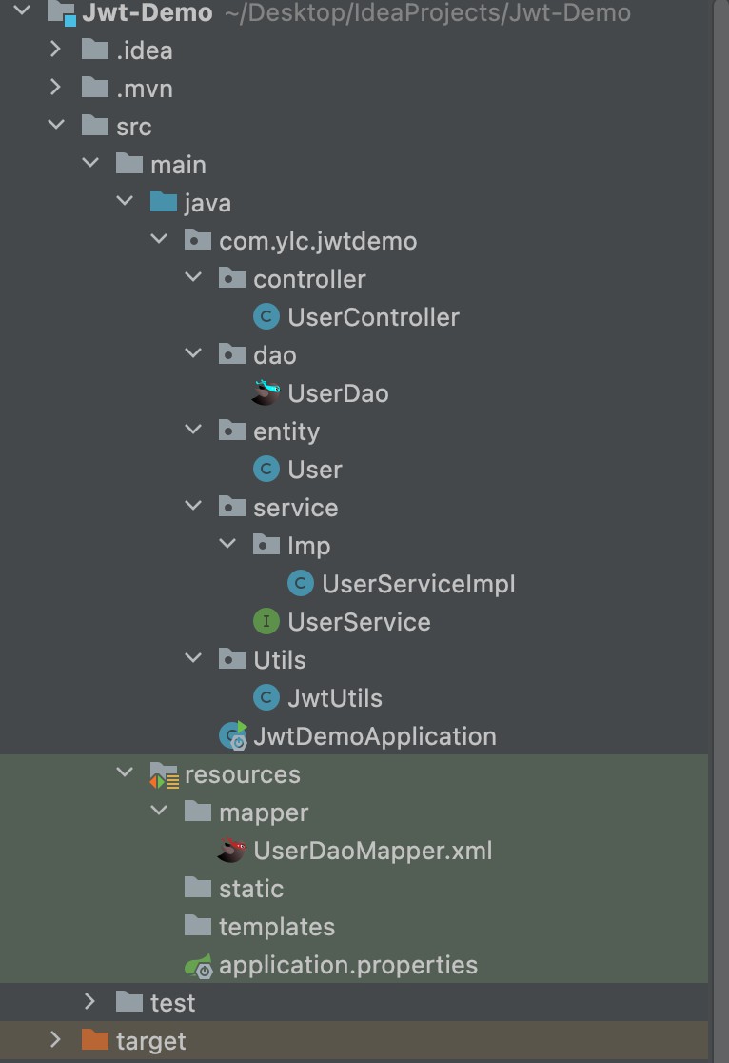
Task: Click the UserController class icon
Action: [266, 317]
